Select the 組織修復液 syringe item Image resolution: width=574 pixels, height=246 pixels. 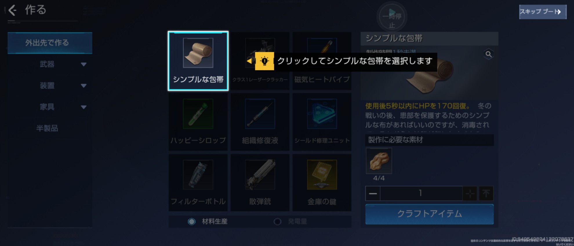coord(260,122)
